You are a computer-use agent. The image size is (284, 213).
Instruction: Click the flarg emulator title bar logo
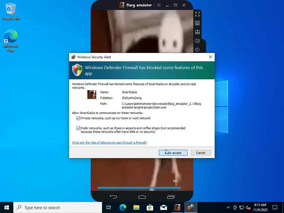[x=122, y=5]
